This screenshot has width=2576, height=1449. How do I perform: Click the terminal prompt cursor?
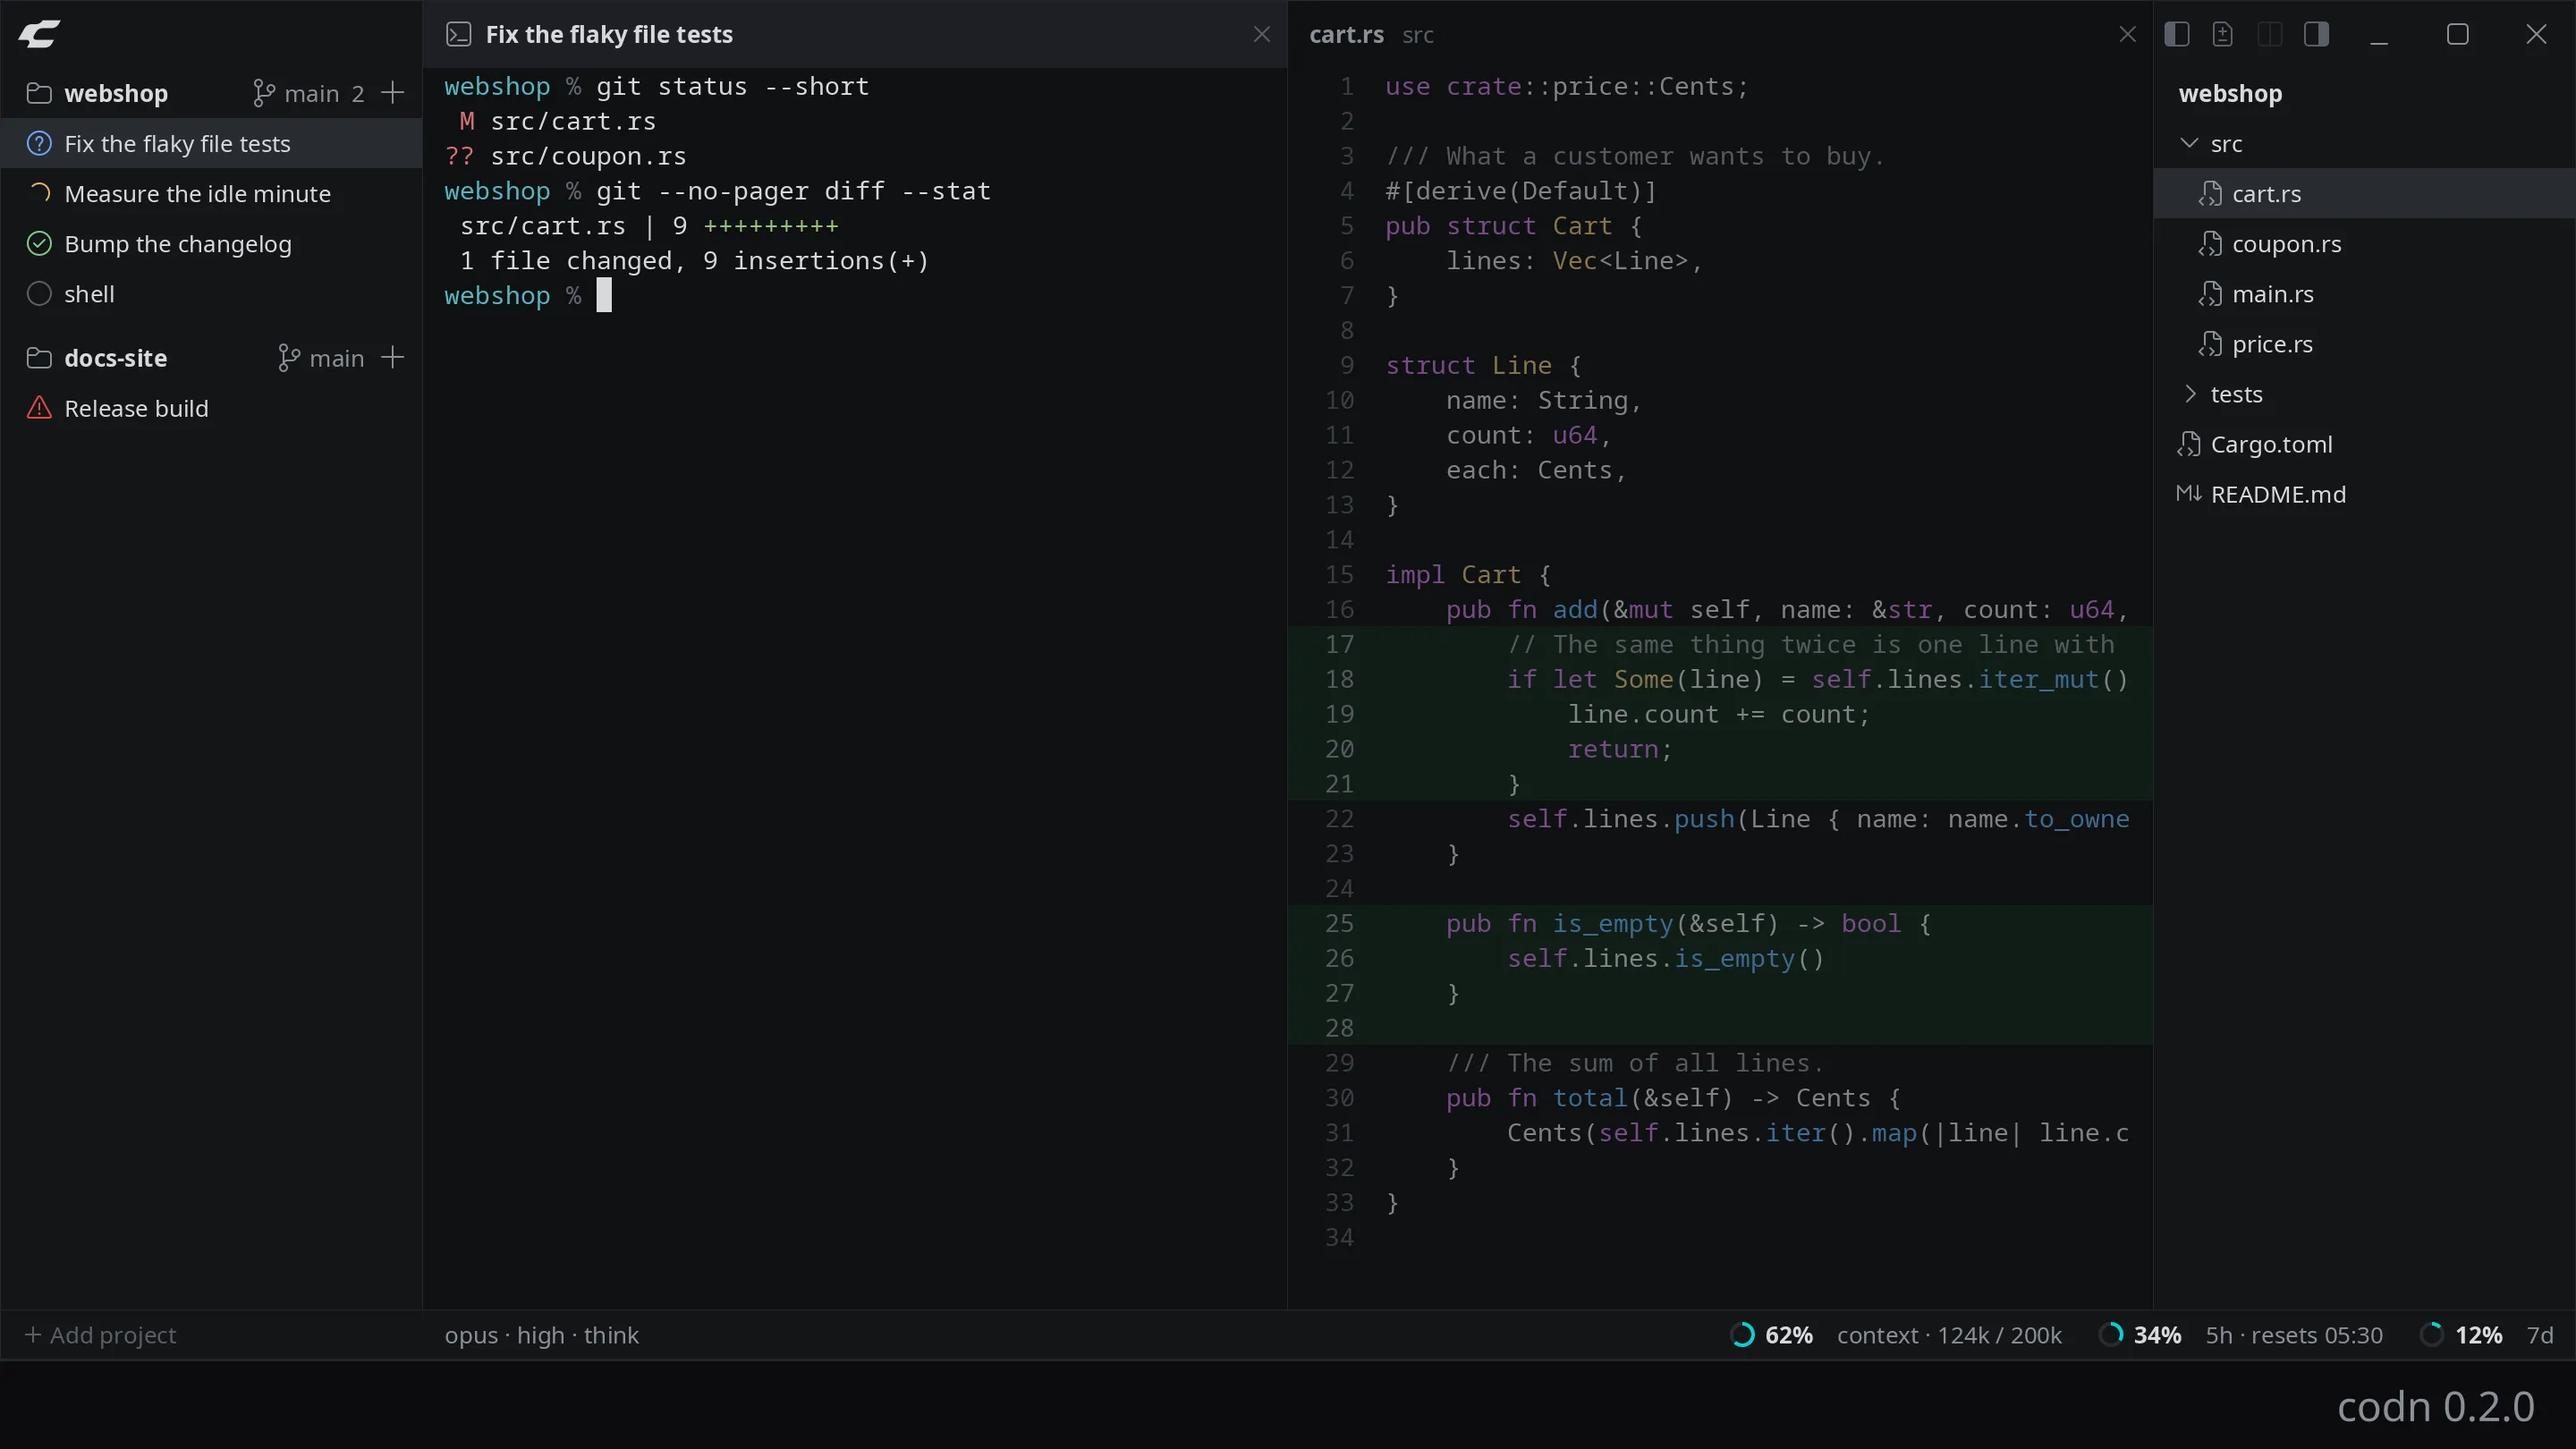[604, 295]
